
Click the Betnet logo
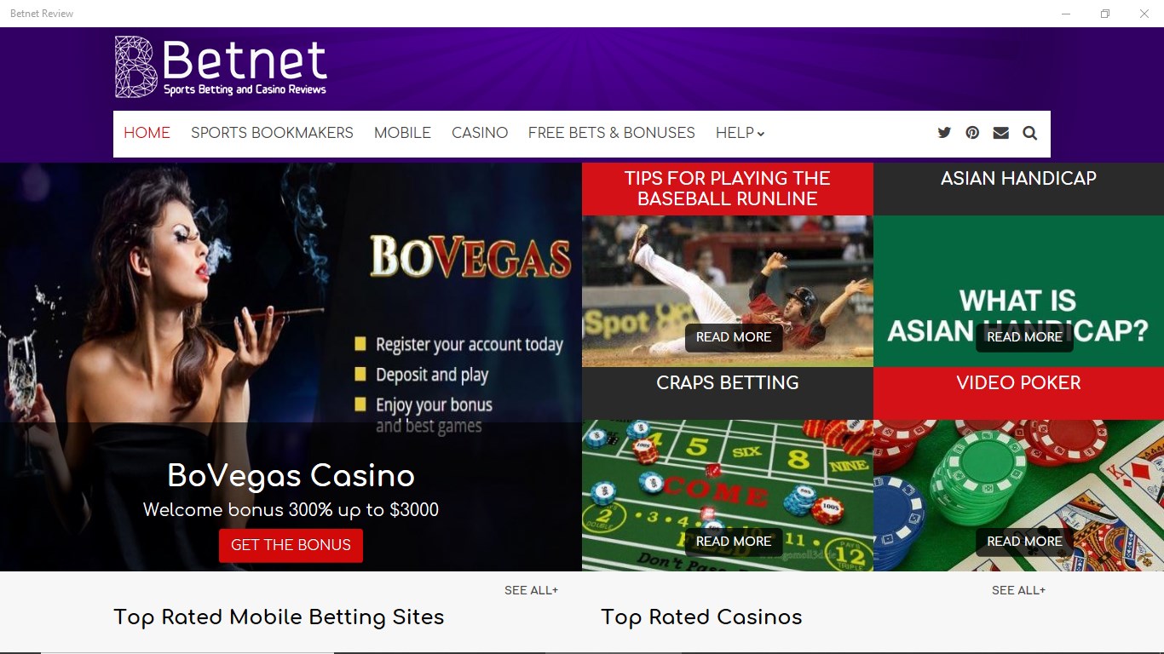(x=221, y=66)
